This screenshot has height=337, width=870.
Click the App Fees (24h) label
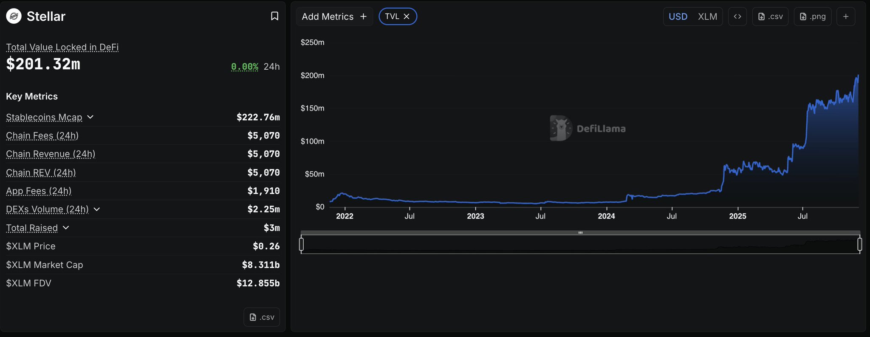39,191
